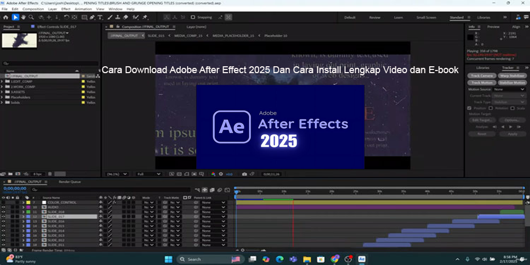The height and width of the screenshot is (265, 530).
Task: Select the Pan Behind anchor point tool
Action: pos(74,17)
